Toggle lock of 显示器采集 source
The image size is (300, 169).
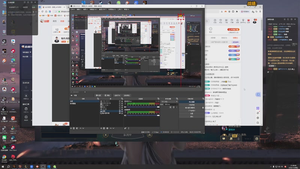click(x=122, y=113)
